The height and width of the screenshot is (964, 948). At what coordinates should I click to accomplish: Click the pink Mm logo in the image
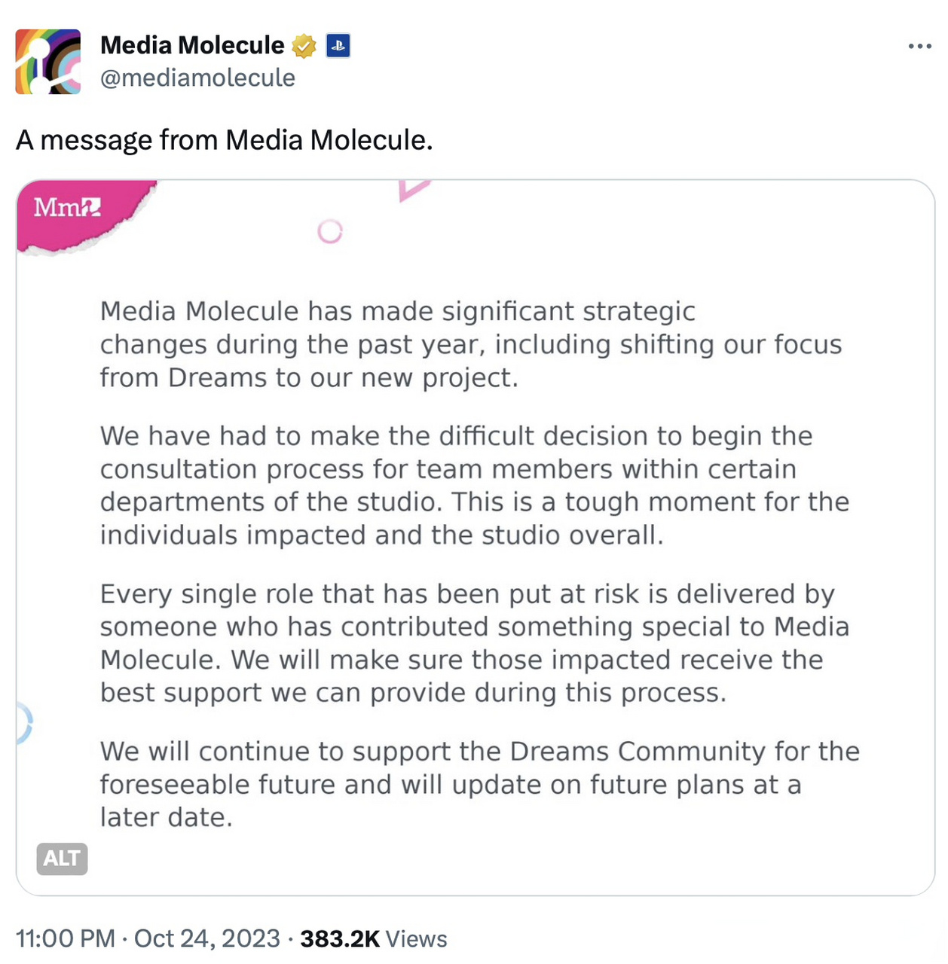tap(68, 209)
